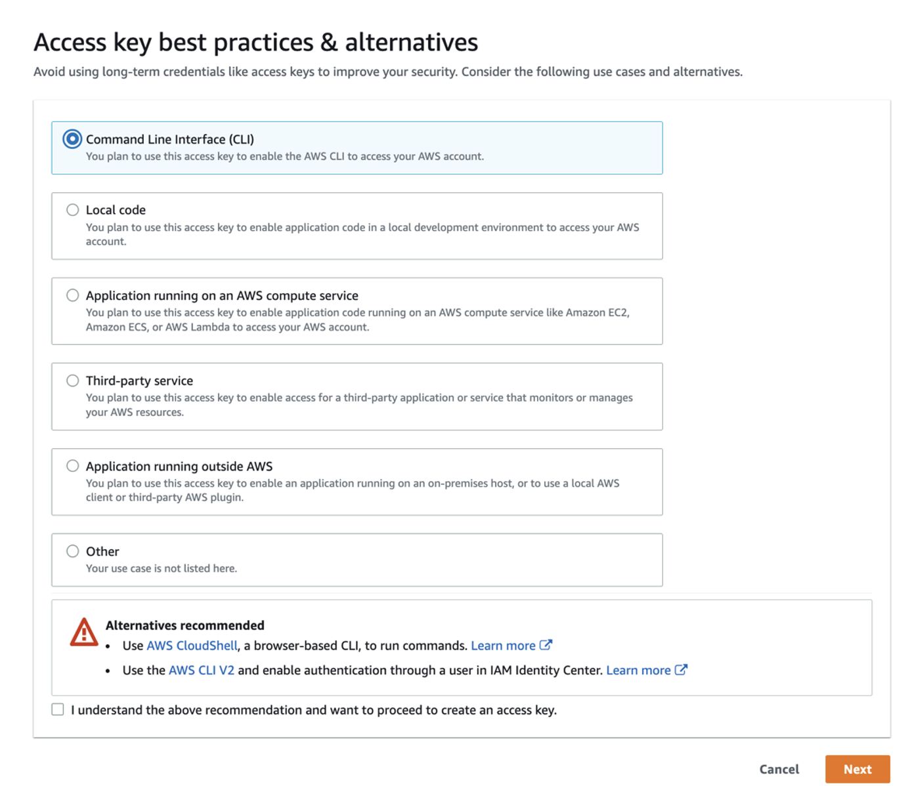
Task: Click external link icon after Identity Center Learn more
Action: point(681,670)
